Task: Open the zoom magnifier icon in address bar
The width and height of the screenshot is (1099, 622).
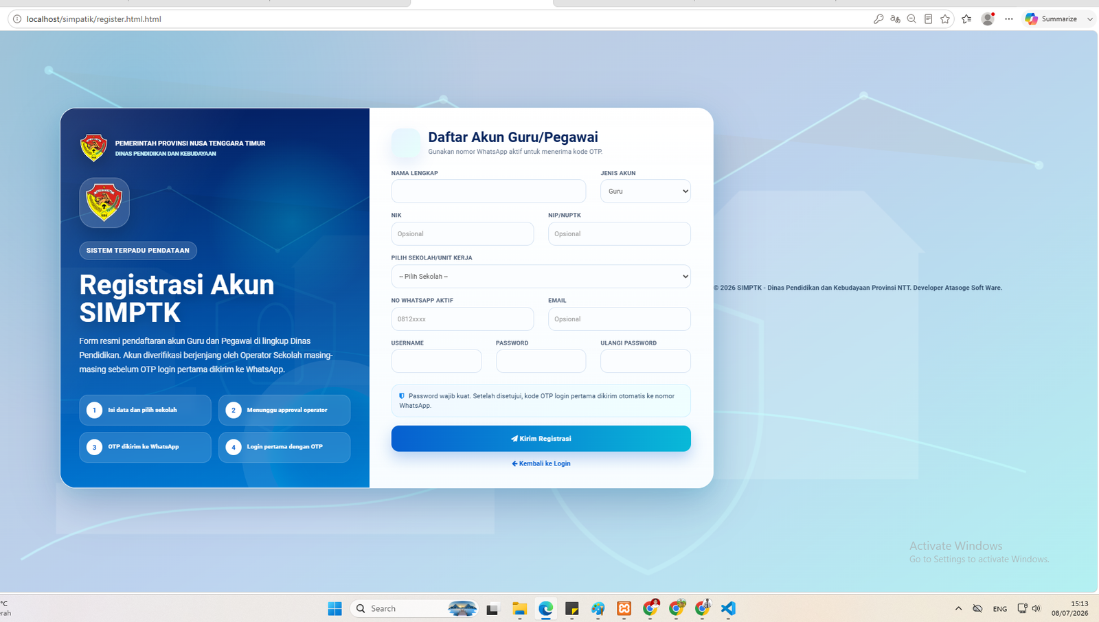Action: (911, 19)
